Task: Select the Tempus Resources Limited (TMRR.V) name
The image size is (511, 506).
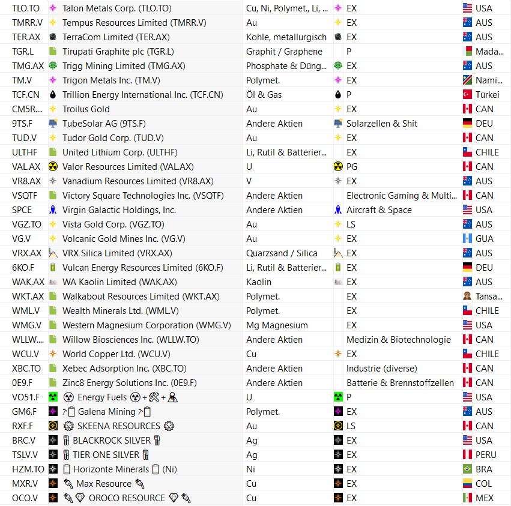Action: click(135, 22)
